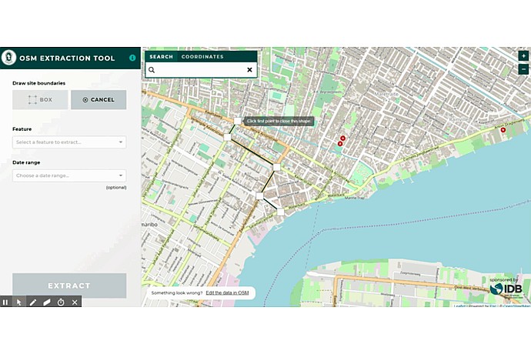
Task: Click the second polygon vertex handle
Action: (x=227, y=137)
